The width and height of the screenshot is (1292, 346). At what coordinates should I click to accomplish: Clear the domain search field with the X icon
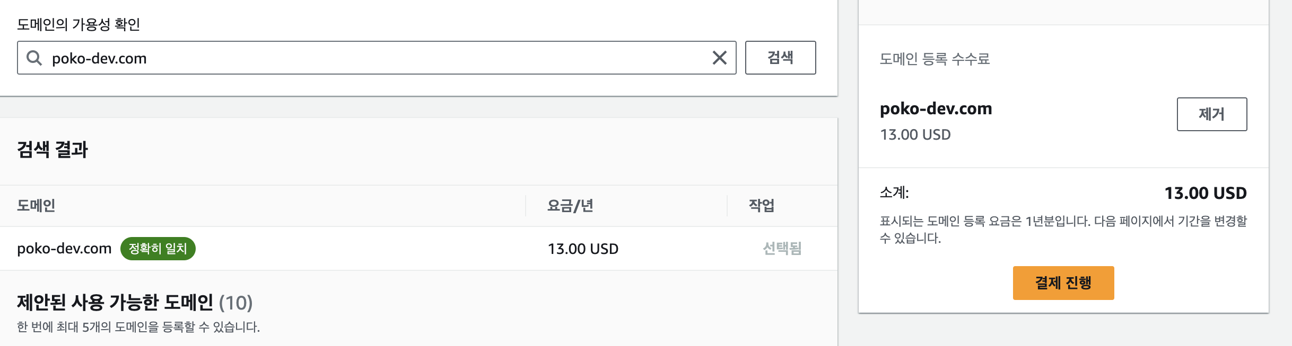[719, 58]
